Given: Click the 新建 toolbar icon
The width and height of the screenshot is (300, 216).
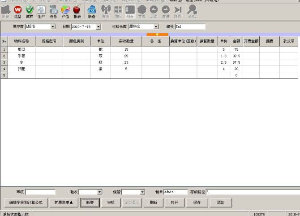Looking at the screenshot, I should tap(5, 11).
